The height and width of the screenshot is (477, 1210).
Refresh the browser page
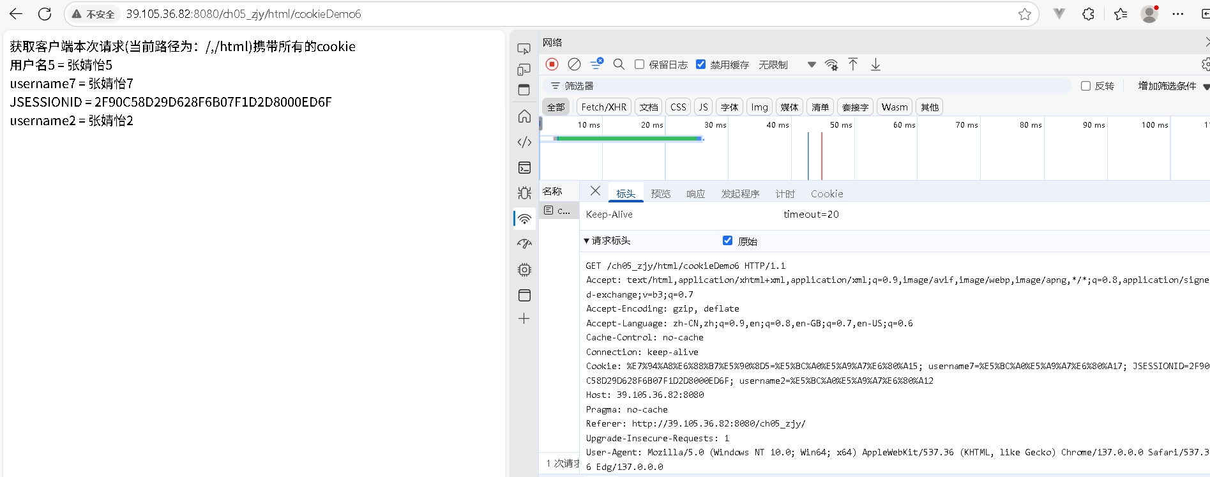(45, 14)
